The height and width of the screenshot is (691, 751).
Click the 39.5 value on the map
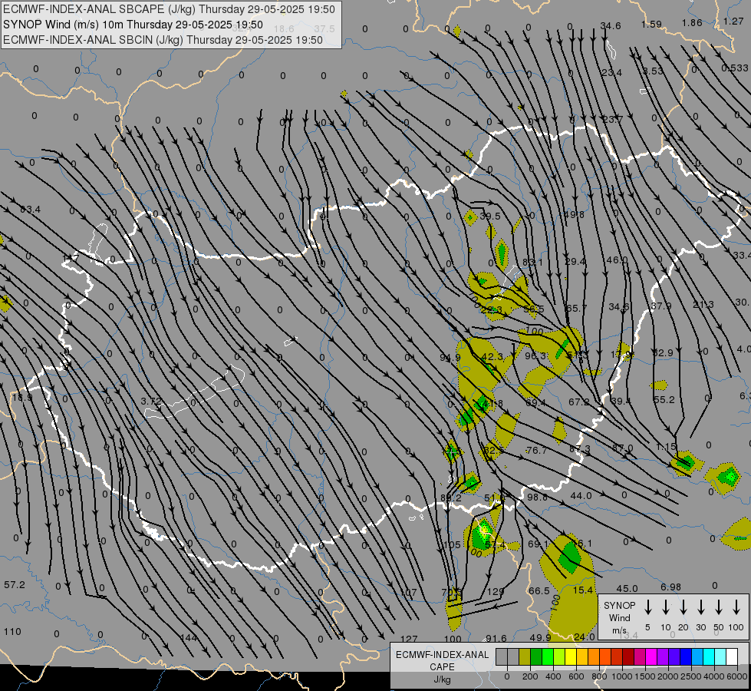490,217
